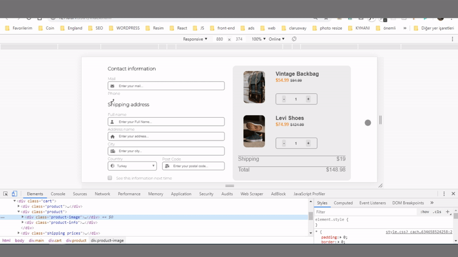The width and height of the screenshot is (458, 257).
Task: Expand the product-info div node
Action: (x=23, y=222)
